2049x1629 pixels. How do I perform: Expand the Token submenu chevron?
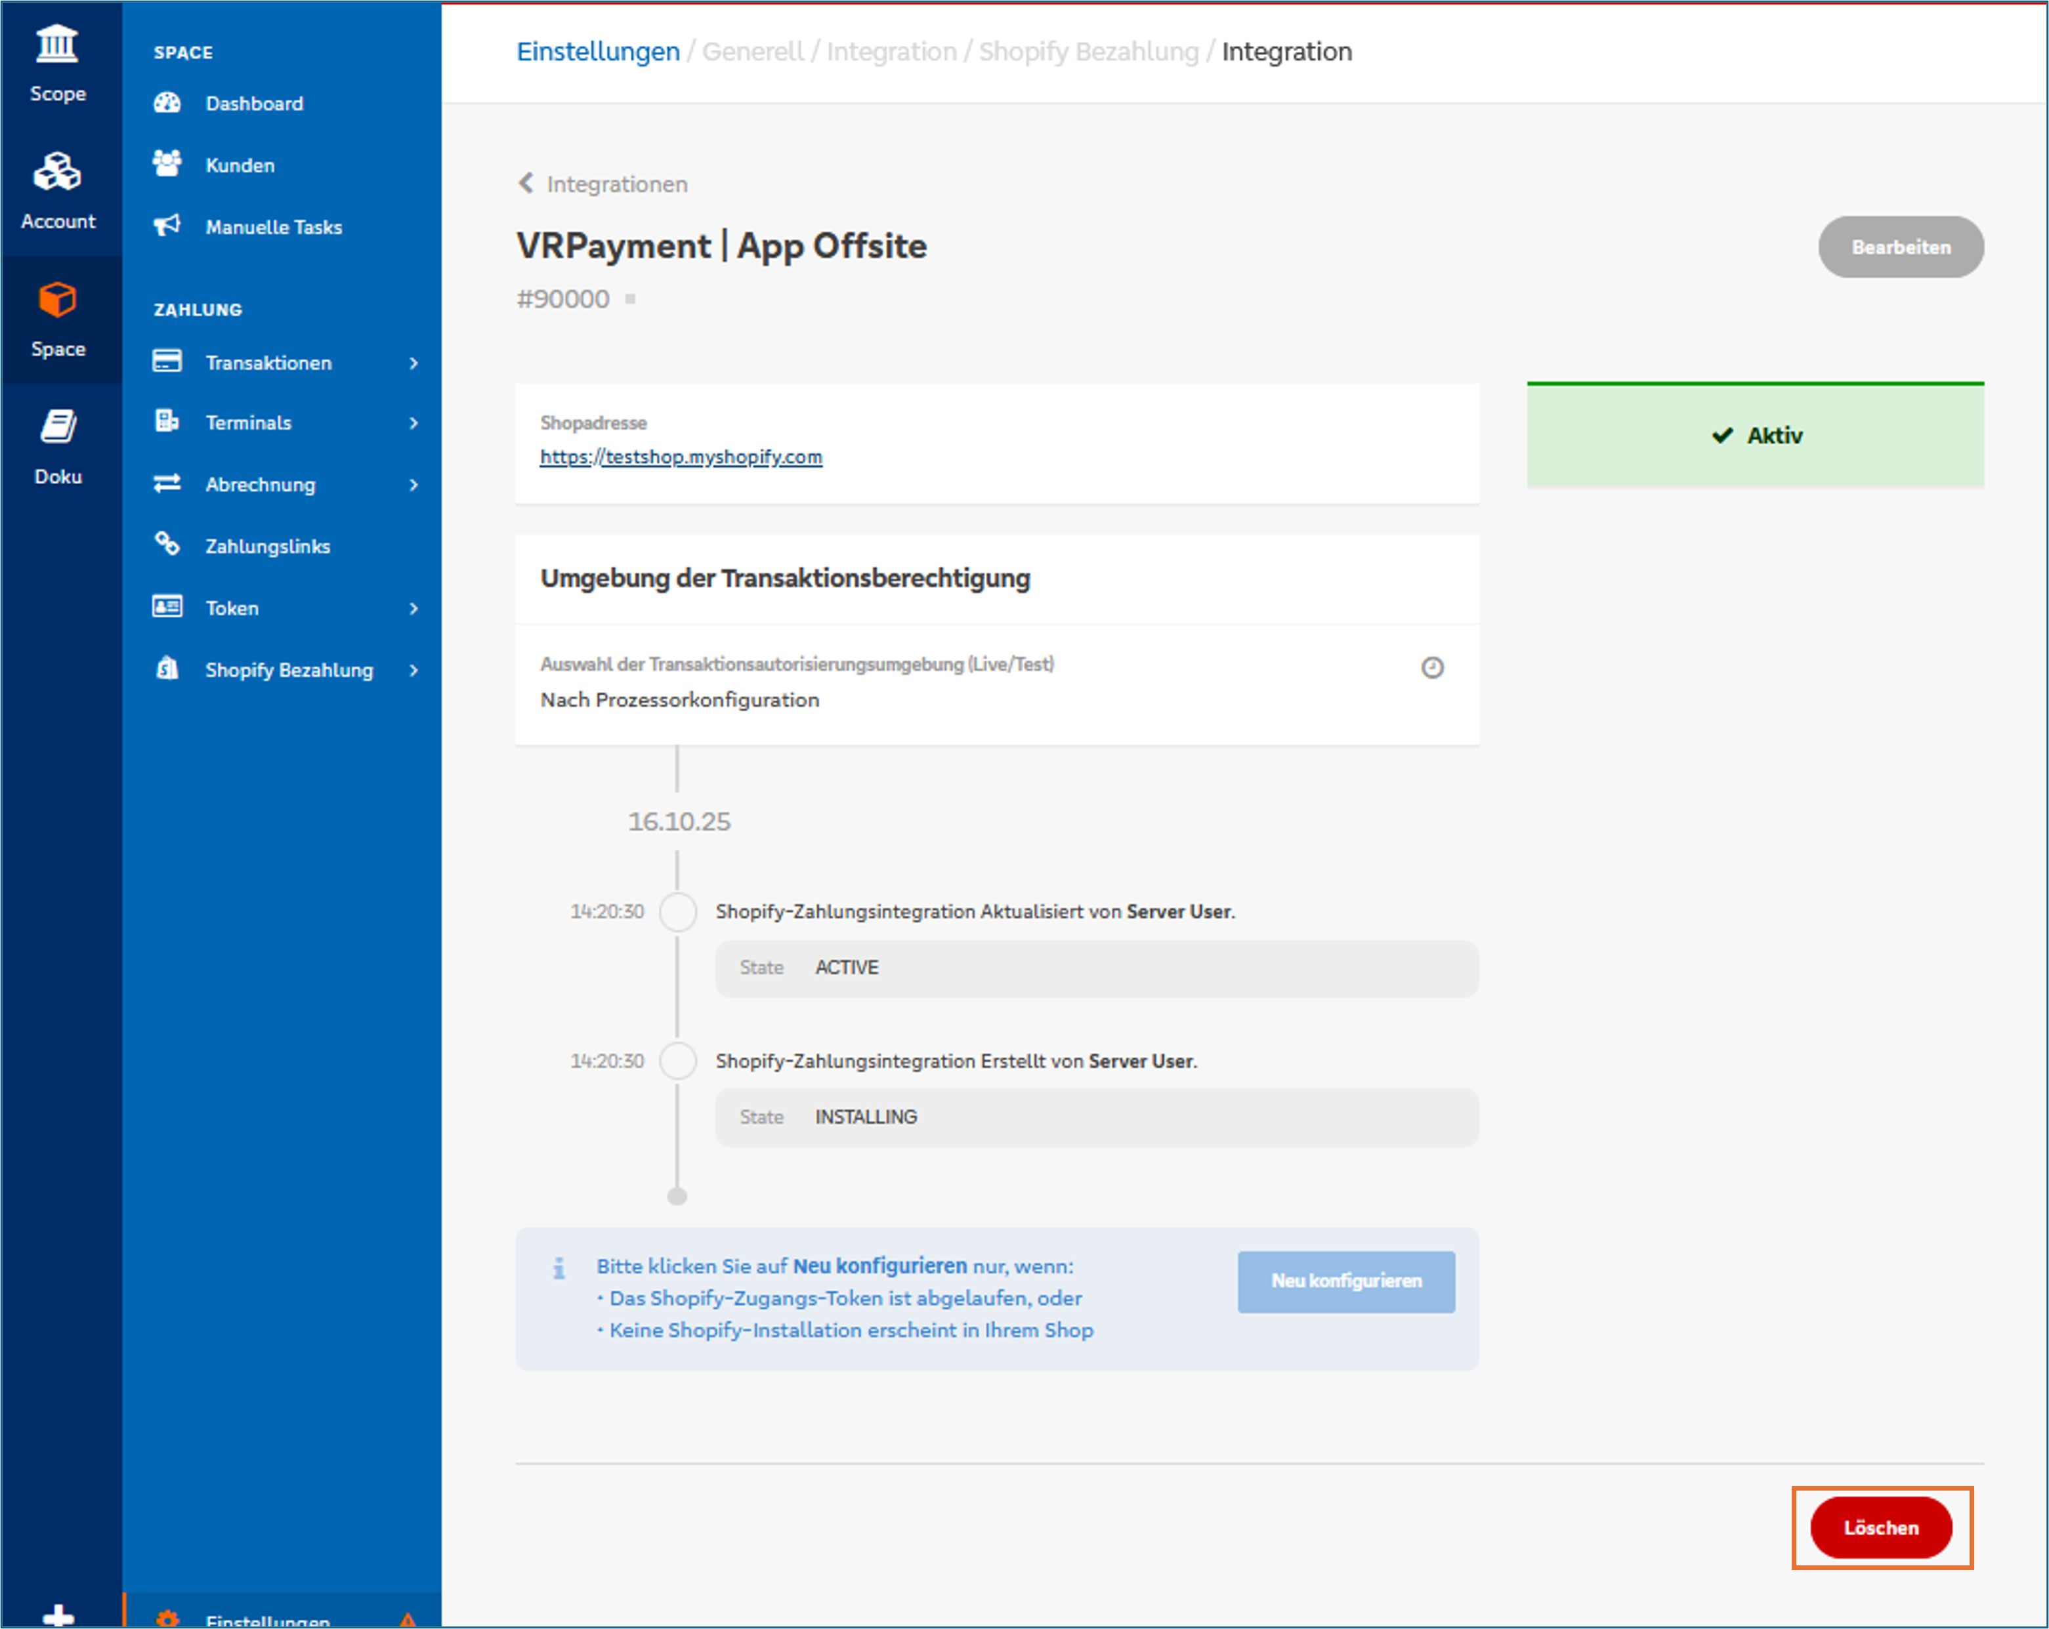(x=413, y=608)
